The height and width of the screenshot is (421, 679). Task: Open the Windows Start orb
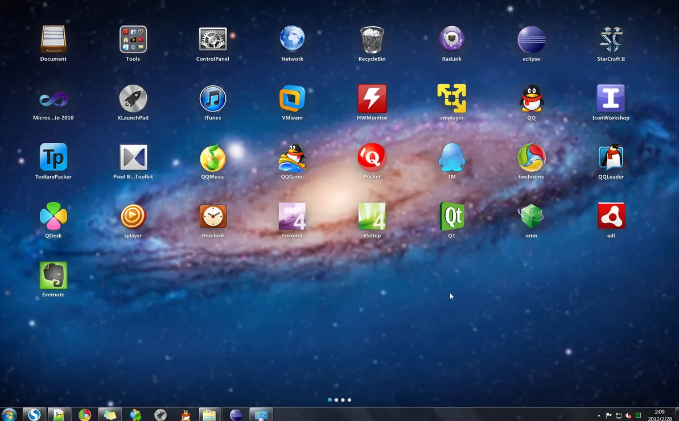click(9, 415)
